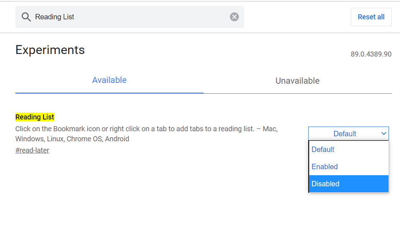Click the Reset all button
This screenshot has height=231, width=400.
coord(371,17)
